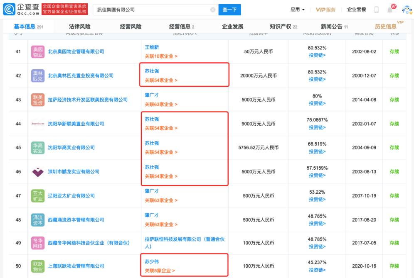
Task: Expand 关联54家企业 in row 44
Action: click(x=161, y=128)
